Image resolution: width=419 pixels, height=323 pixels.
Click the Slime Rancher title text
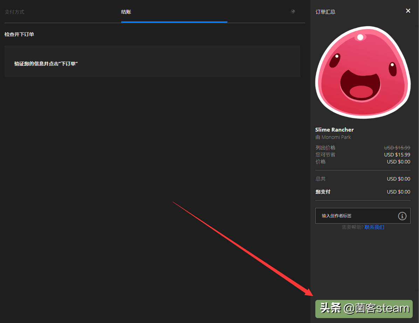tap(334, 129)
